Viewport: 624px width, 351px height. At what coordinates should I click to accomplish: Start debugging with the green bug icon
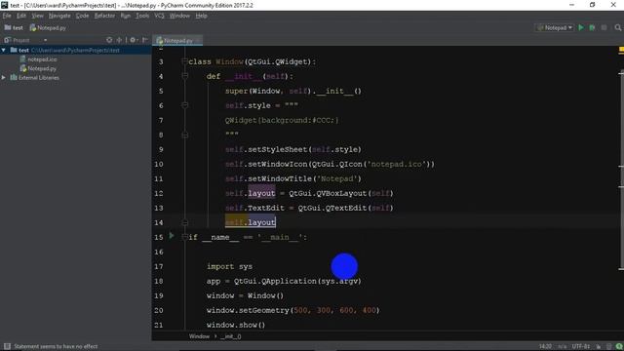[x=592, y=27]
